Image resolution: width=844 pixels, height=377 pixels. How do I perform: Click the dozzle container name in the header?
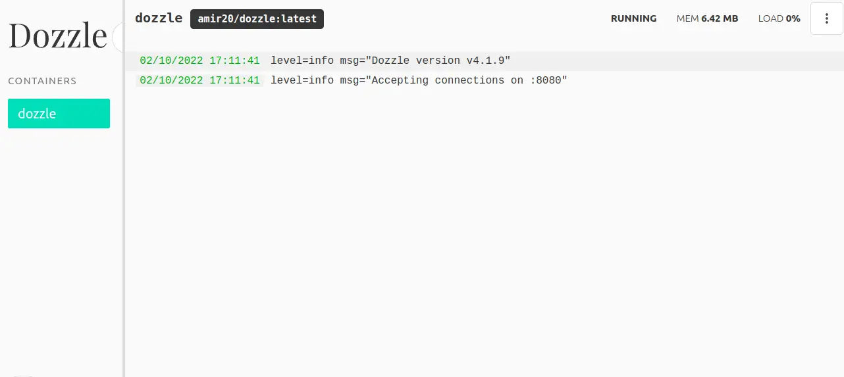tap(159, 18)
